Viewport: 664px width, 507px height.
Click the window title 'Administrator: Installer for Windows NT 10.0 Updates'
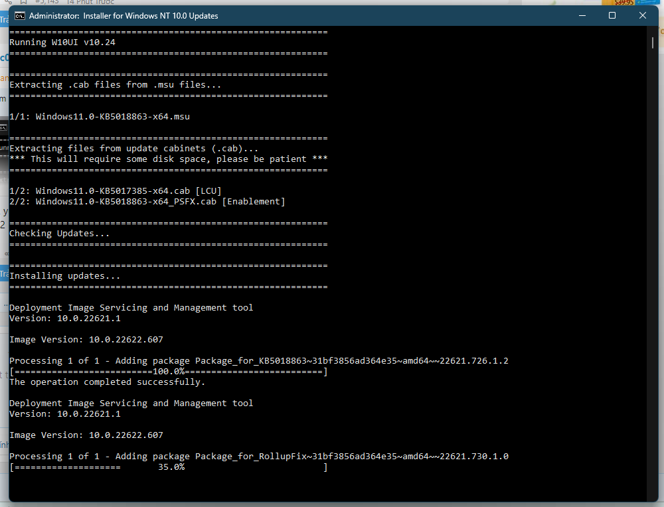tap(124, 16)
